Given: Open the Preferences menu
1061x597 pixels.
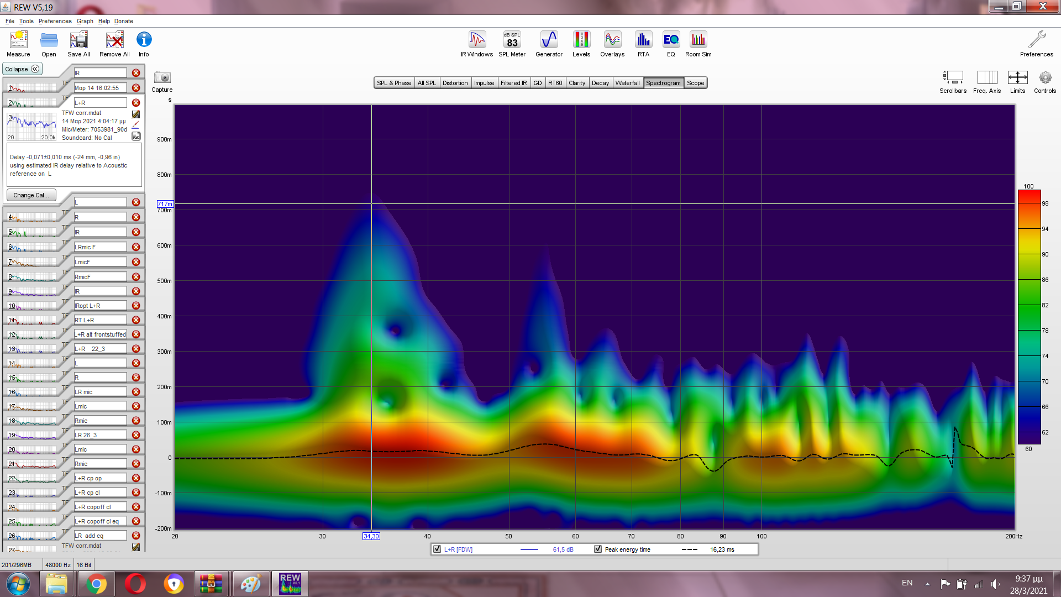Looking at the screenshot, I should [x=55, y=21].
